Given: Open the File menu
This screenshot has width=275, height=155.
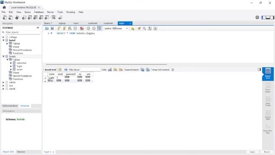Looking at the screenshot, I should (3, 12).
